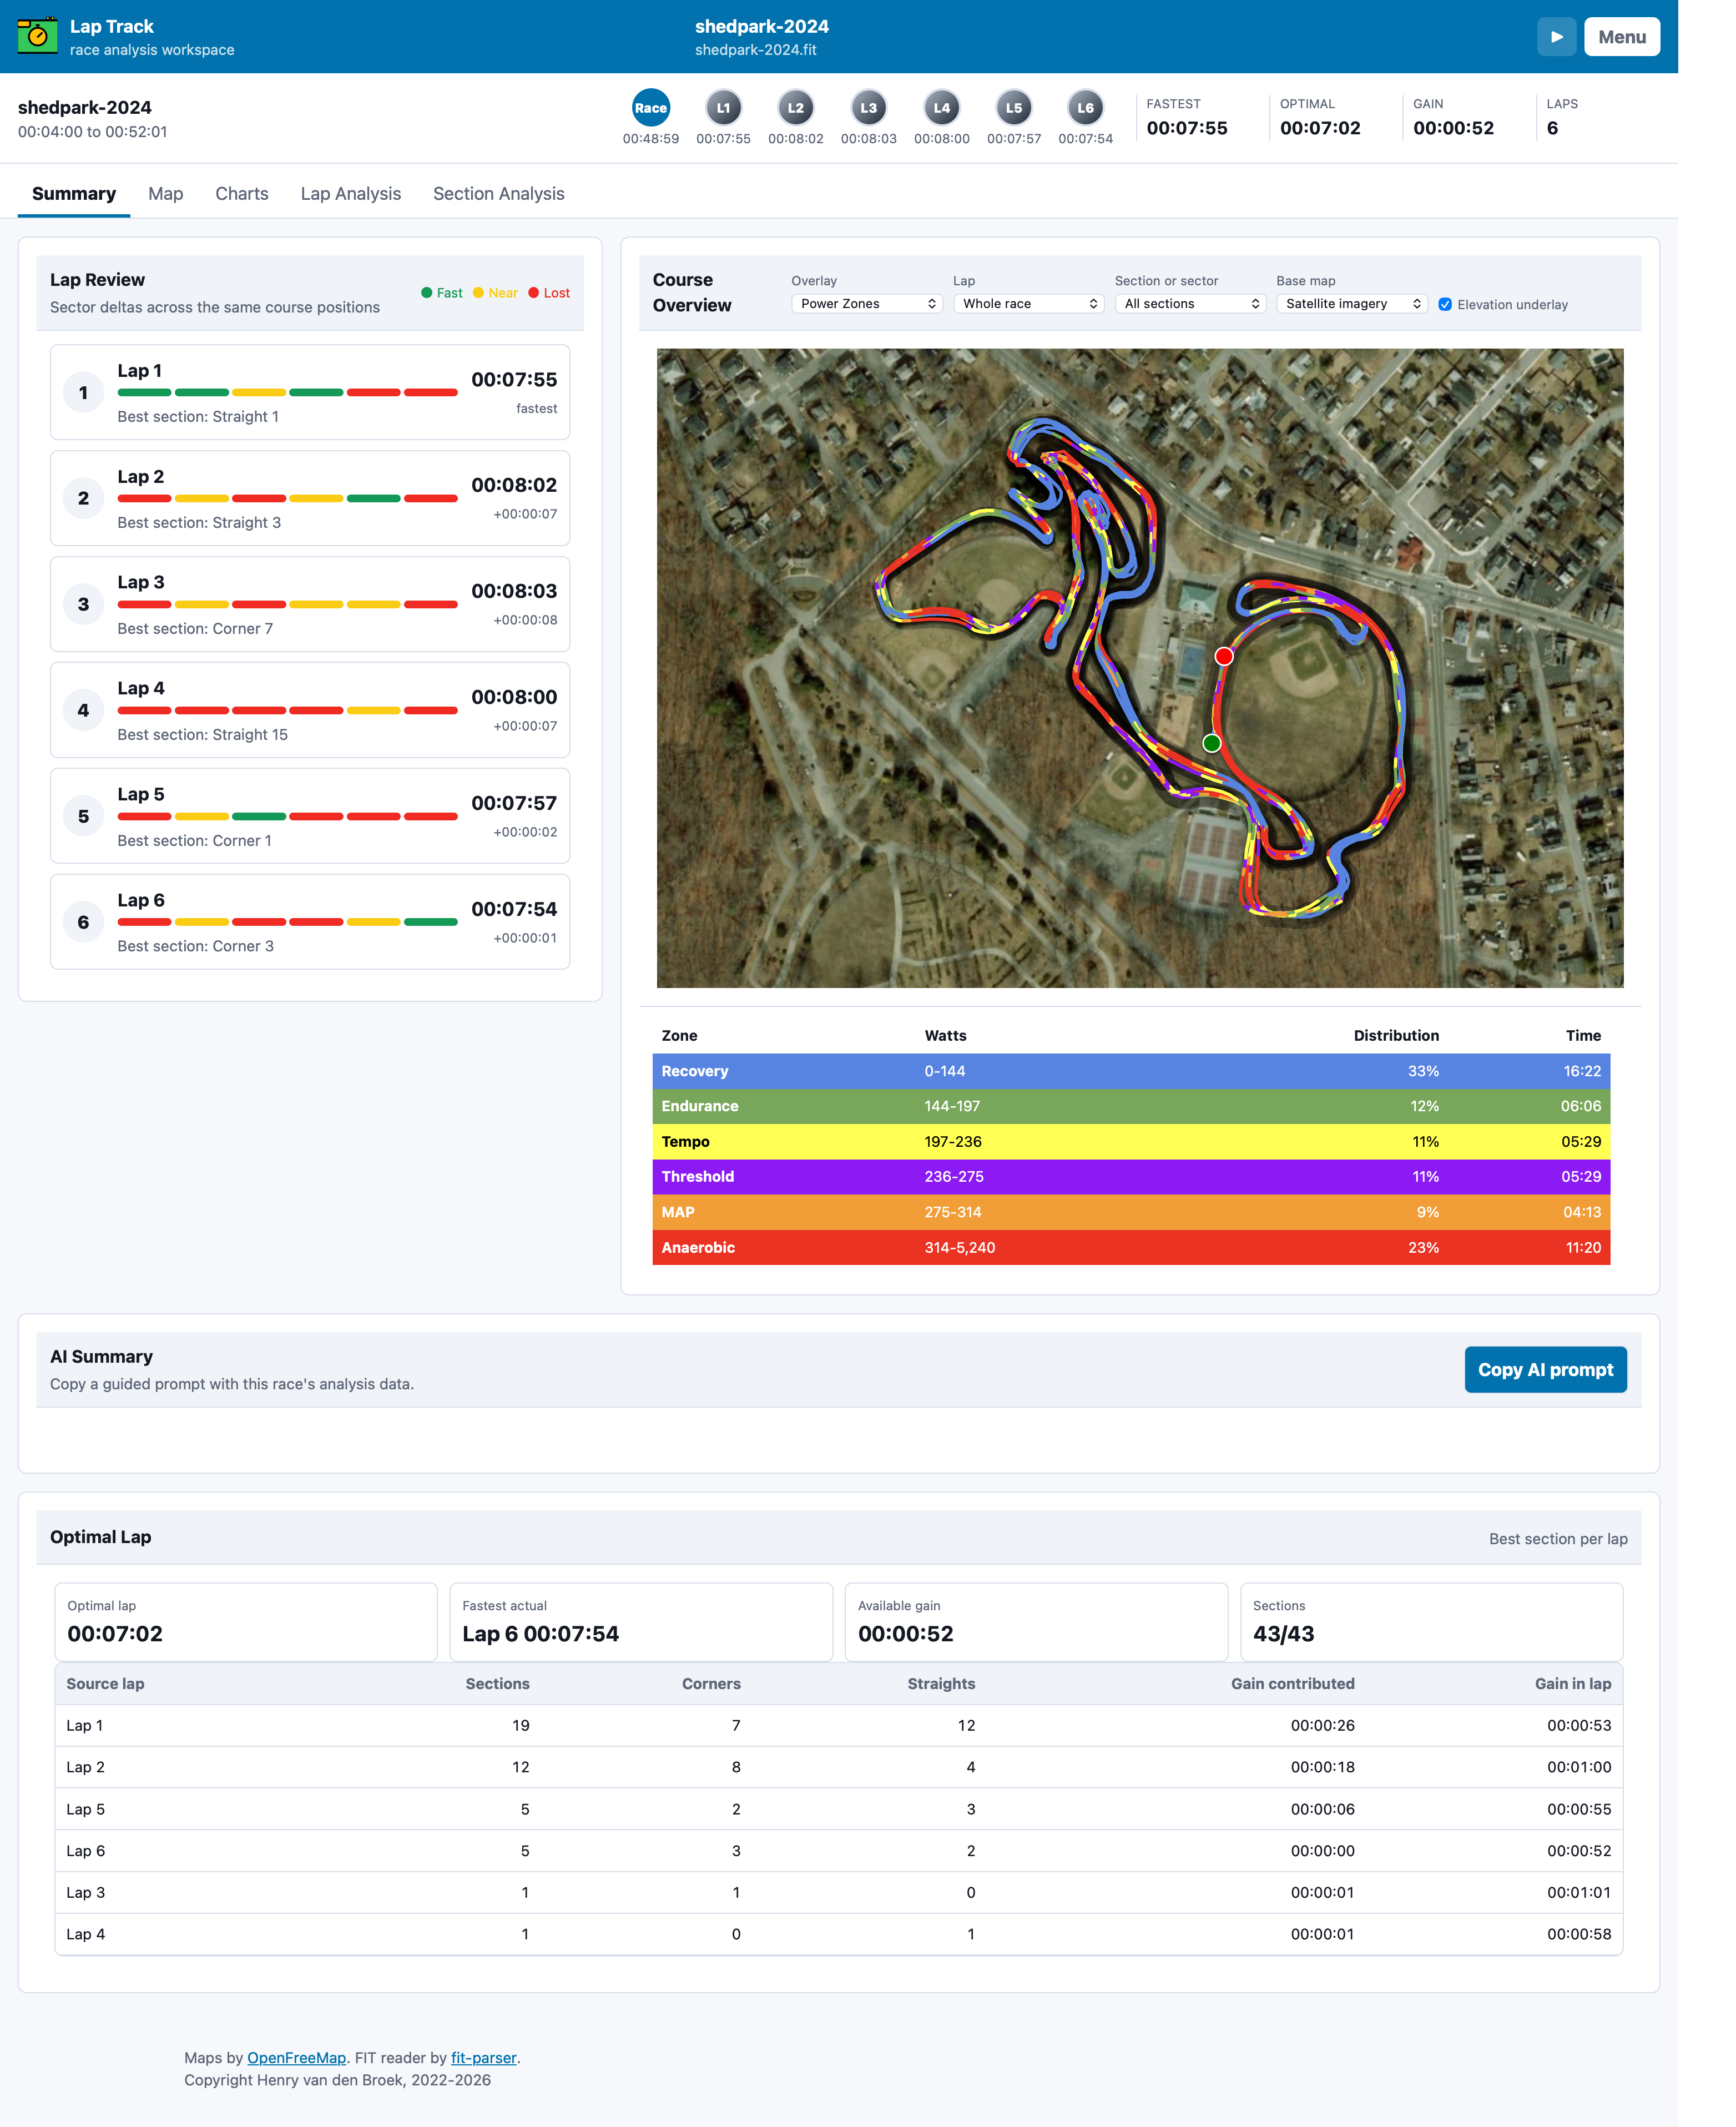Open the Menu button
The image size is (1736, 2127).
pos(1621,37)
